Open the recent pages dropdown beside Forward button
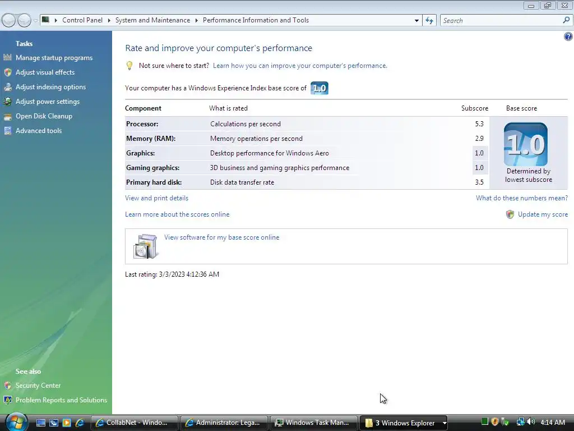 35,21
